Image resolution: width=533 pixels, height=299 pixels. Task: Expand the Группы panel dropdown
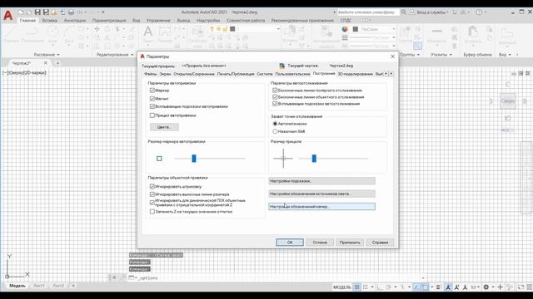click(418, 55)
